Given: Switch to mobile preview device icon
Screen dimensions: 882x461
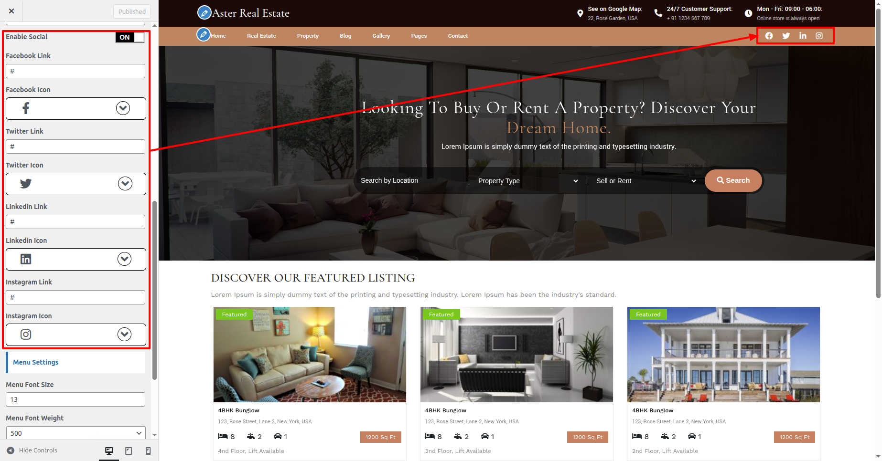Looking at the screenshot, I should click(148, 451).
